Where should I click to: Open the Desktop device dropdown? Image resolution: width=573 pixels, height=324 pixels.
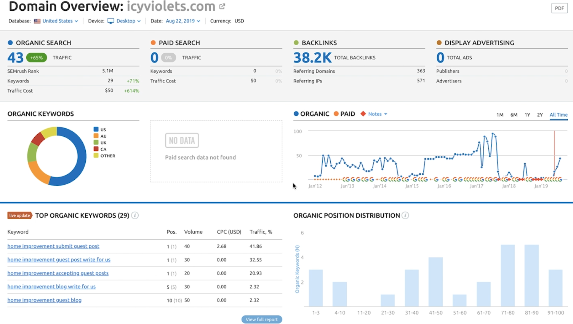click(x=128, y=21)
